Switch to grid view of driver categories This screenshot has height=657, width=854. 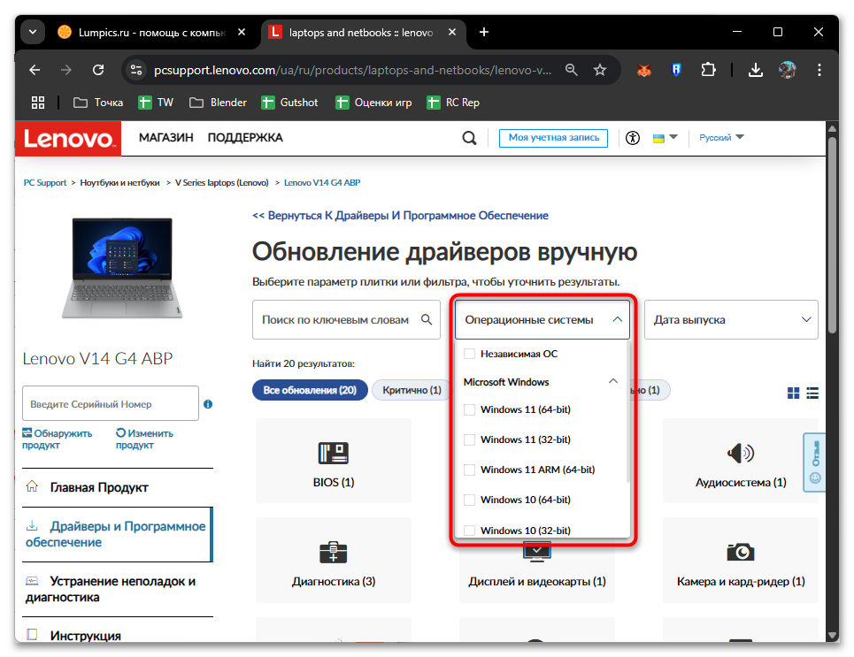[x=794, y=393]
